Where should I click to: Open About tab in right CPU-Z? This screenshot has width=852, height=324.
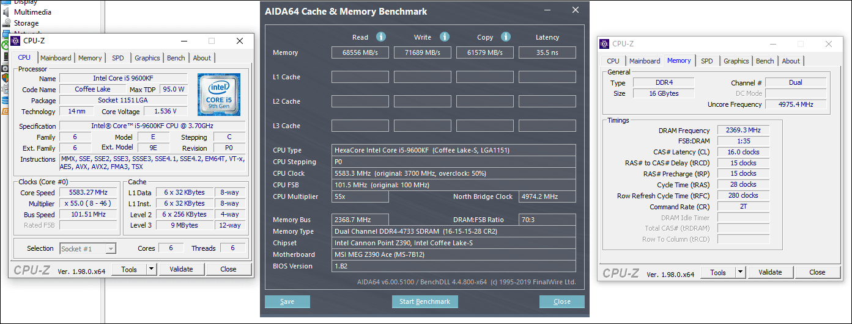(791, 61)
